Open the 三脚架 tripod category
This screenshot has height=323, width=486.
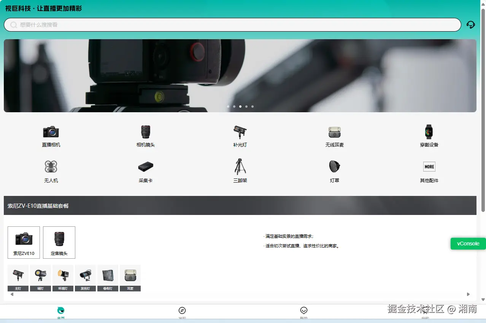pos(240,171)
